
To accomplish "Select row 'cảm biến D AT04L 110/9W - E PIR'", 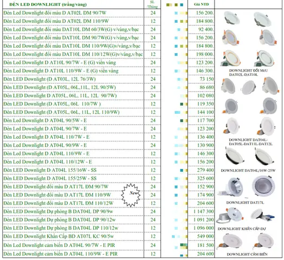I will pos(60,254).
